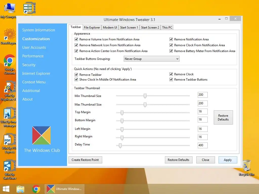Click the Max Thumbnail Size value field
This screenshot has width=259, height=194.
coord(203,103)
